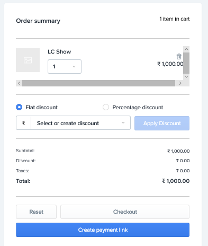
Task: Click Create payment link button
Action: [x=103, y=230]
